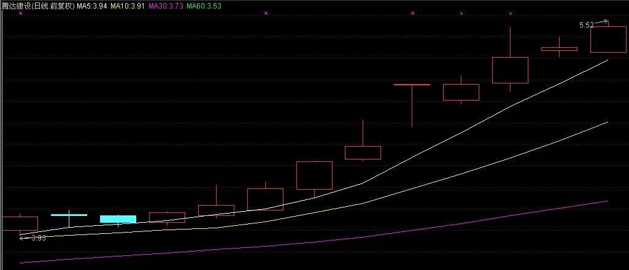
Task: Select the red candle with the tallest upper wick
Action: [510, 70]
